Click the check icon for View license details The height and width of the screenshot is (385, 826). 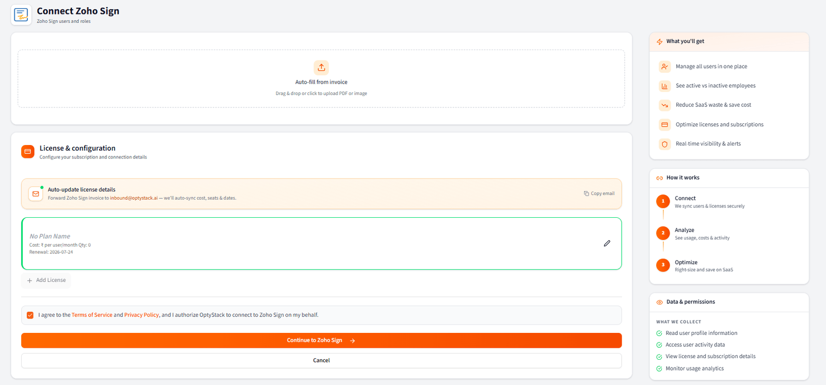tap(659, 357)
